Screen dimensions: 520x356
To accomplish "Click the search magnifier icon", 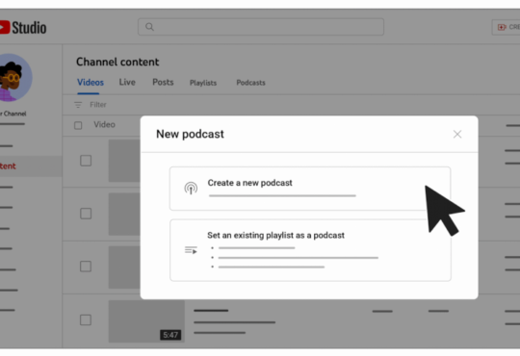I will coord(149,27).
